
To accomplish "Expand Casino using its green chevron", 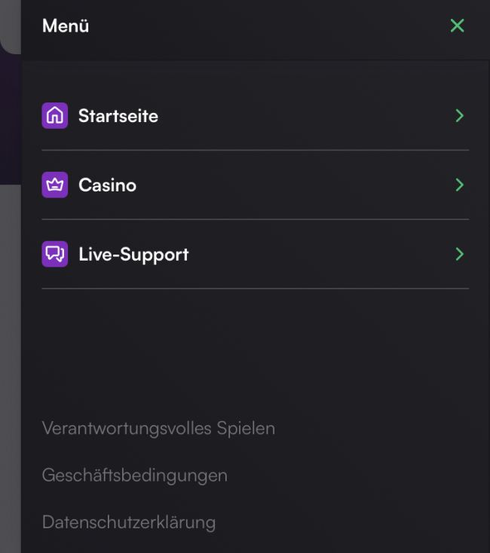I will (459, 185).
